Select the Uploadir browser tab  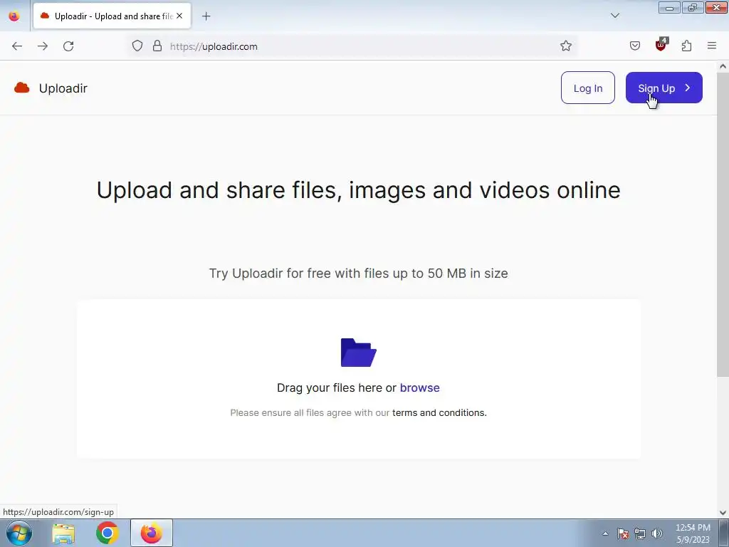112,16
